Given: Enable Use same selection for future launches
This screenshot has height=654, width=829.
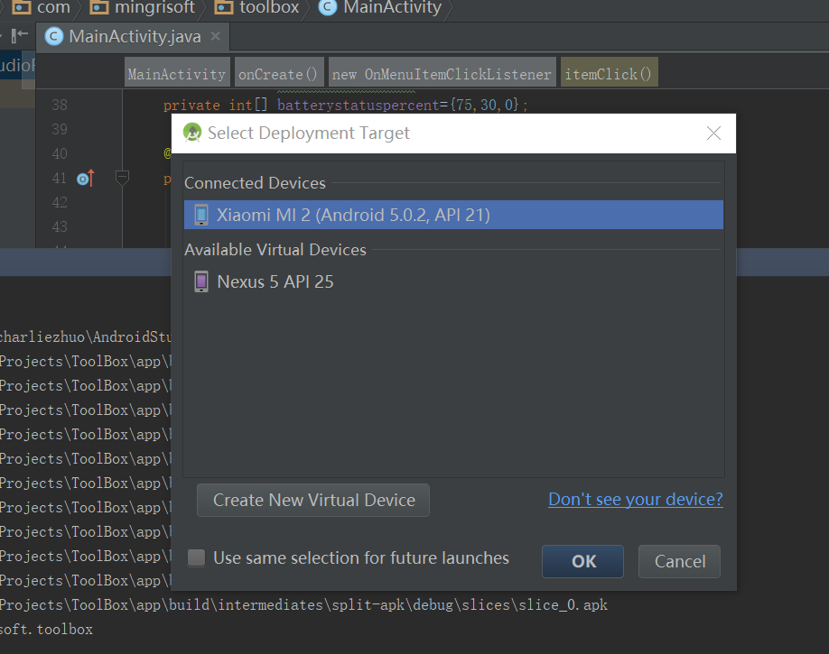Looking at the screenshot, I should click(196, 557).
